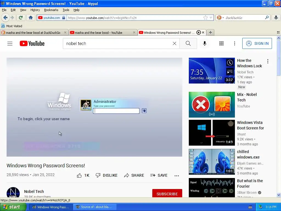Click the DuckDuckGo search magnifier icon
The height and width of the screenshot is (211, 281).
click(267, 18)
